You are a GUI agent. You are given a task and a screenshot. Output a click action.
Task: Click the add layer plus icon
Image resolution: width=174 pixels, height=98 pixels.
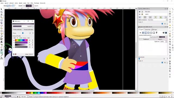pos(140,17)
